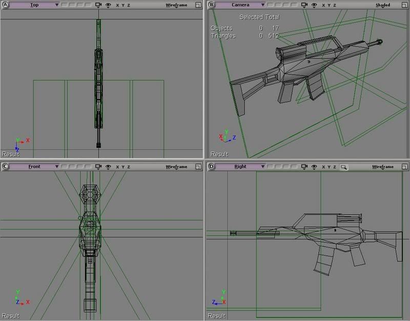The image size is (410, 321).
Task: Click the total objects count 17
Action: 275,28
